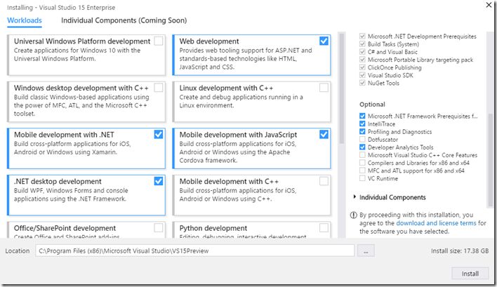Screen dimensions: 497x287
Task: Check Universal Windows Platform development workload
Action: click(159, 41)
